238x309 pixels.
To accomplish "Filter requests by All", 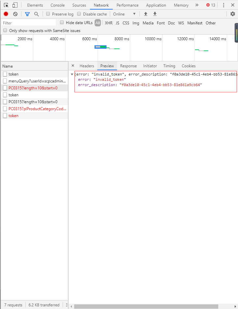I will [x=98, y=23].
